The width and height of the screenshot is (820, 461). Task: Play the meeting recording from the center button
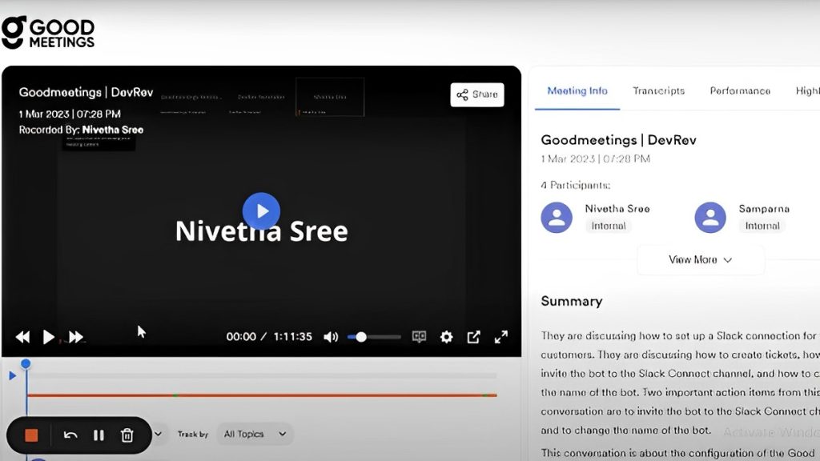[x=261, y=211]
